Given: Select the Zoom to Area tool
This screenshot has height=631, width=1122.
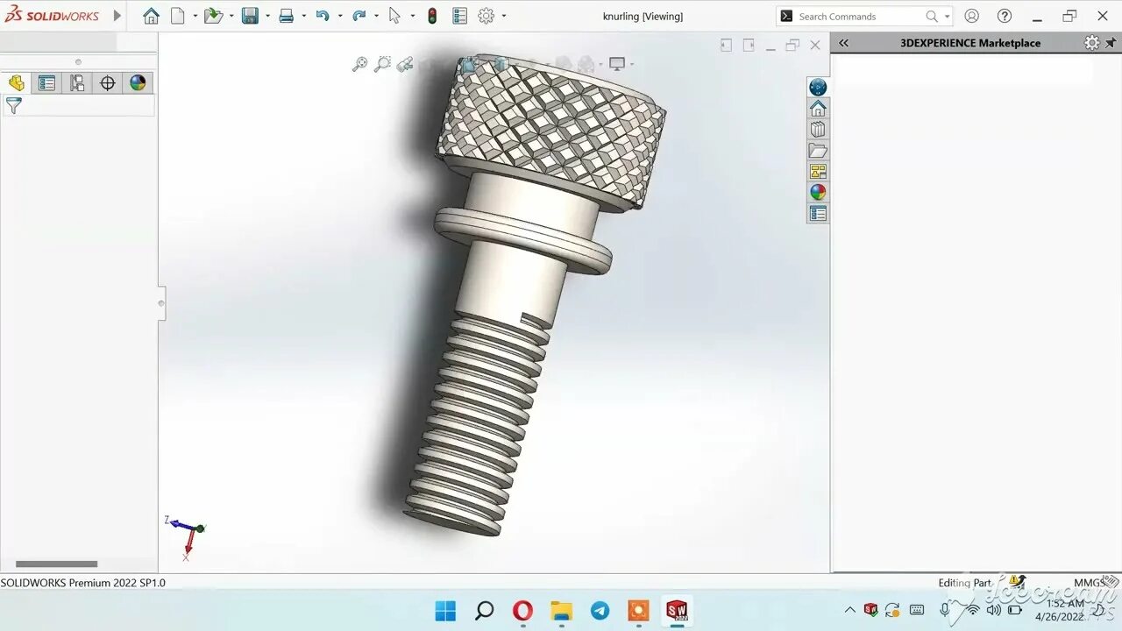Looking at the screenshot, I should click(x=382, y=64).
